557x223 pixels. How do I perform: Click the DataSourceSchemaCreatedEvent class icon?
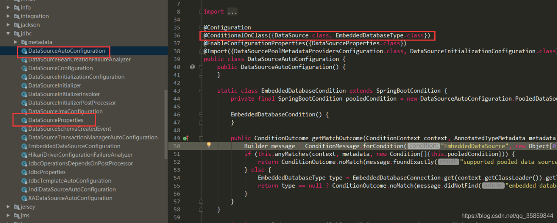pos(24,129)
